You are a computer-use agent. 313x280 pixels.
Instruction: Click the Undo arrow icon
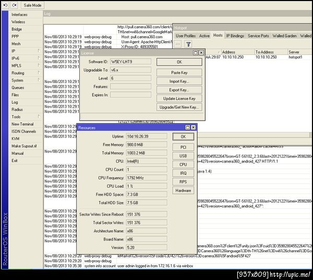tap(5, 5)
